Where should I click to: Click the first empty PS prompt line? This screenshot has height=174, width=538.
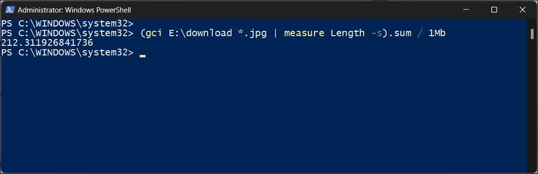pos(67,24)
